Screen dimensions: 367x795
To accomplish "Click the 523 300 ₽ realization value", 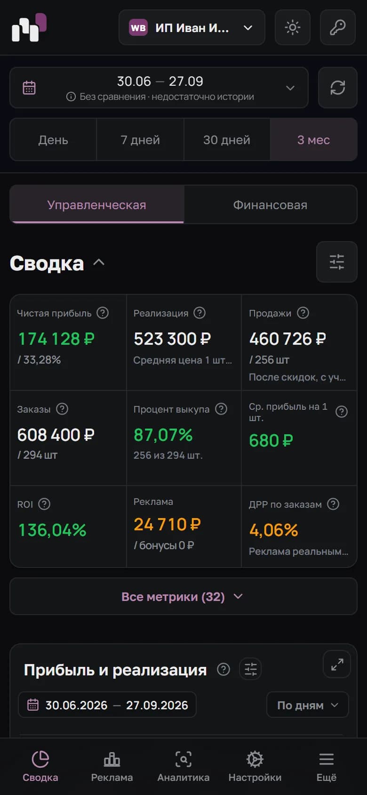I will [x=172, y=339].
